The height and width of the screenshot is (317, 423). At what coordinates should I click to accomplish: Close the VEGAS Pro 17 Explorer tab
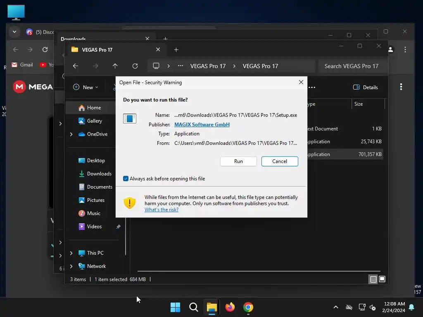click(158, 50)
